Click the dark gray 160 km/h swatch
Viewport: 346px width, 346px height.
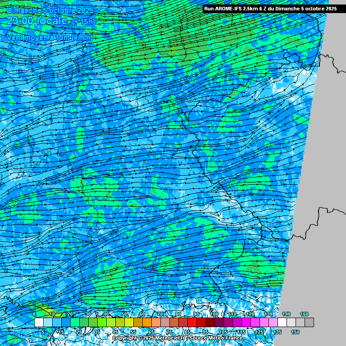(x=309, y=323)
